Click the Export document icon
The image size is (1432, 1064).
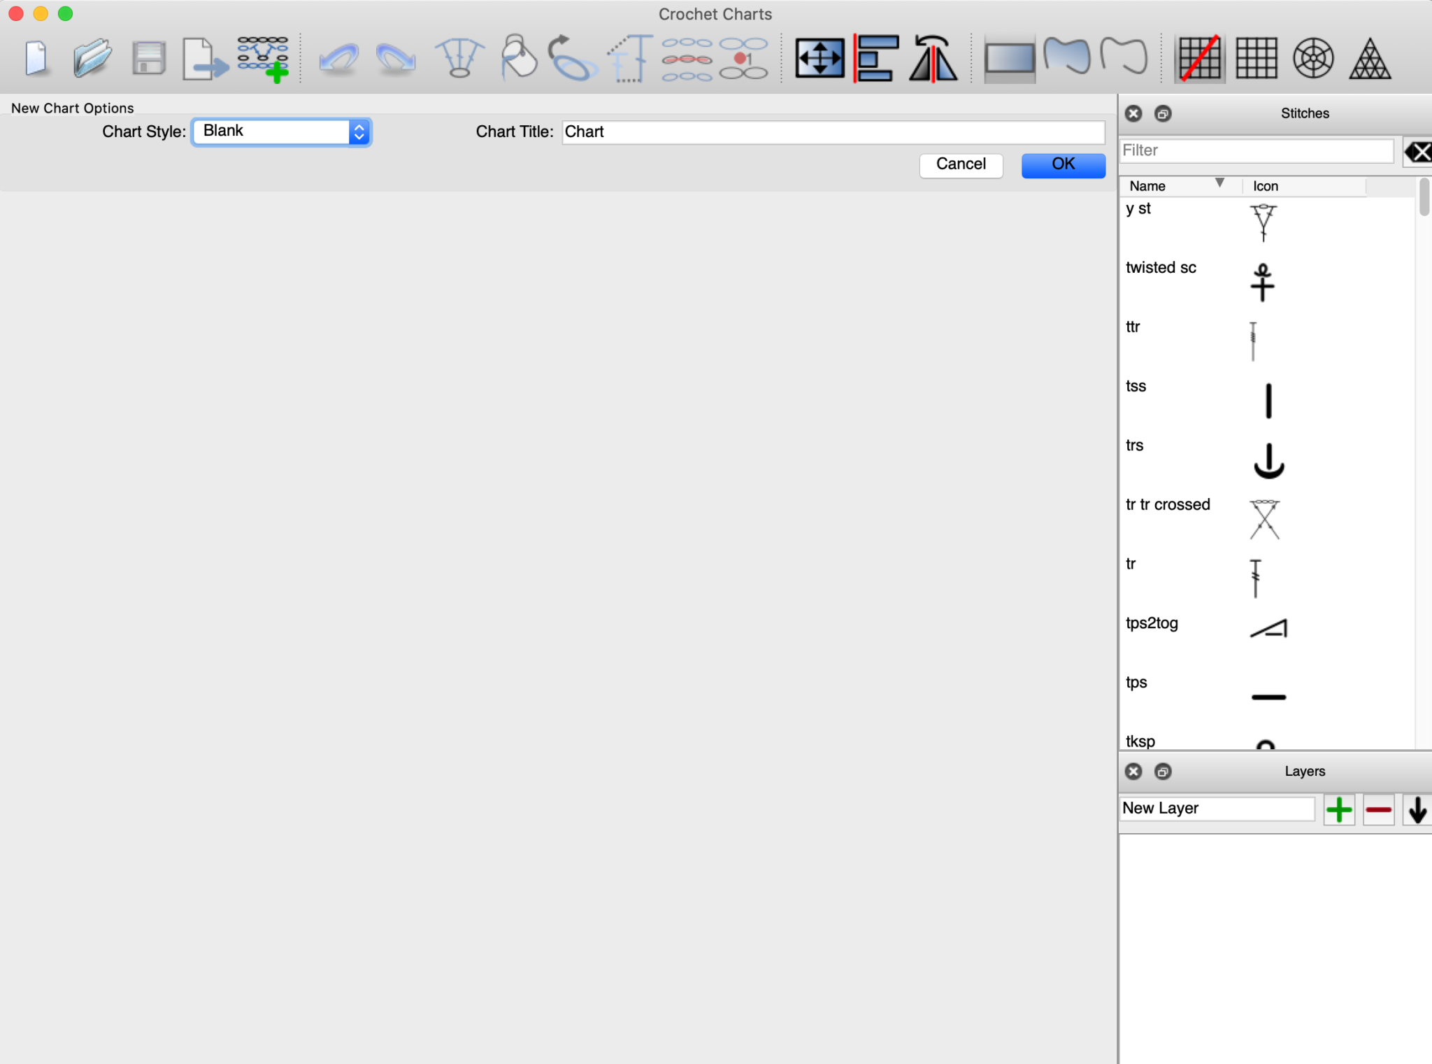tap(204, 59)
